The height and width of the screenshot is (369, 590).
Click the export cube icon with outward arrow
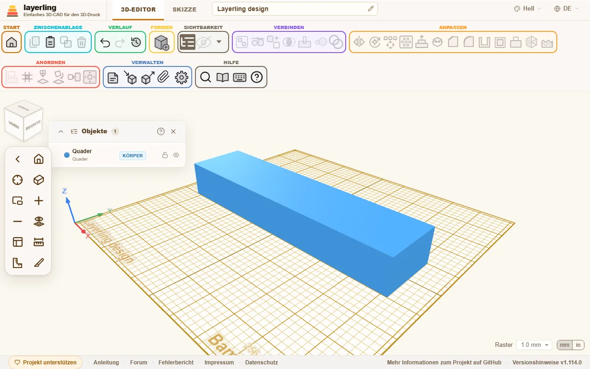click(147, 77)
